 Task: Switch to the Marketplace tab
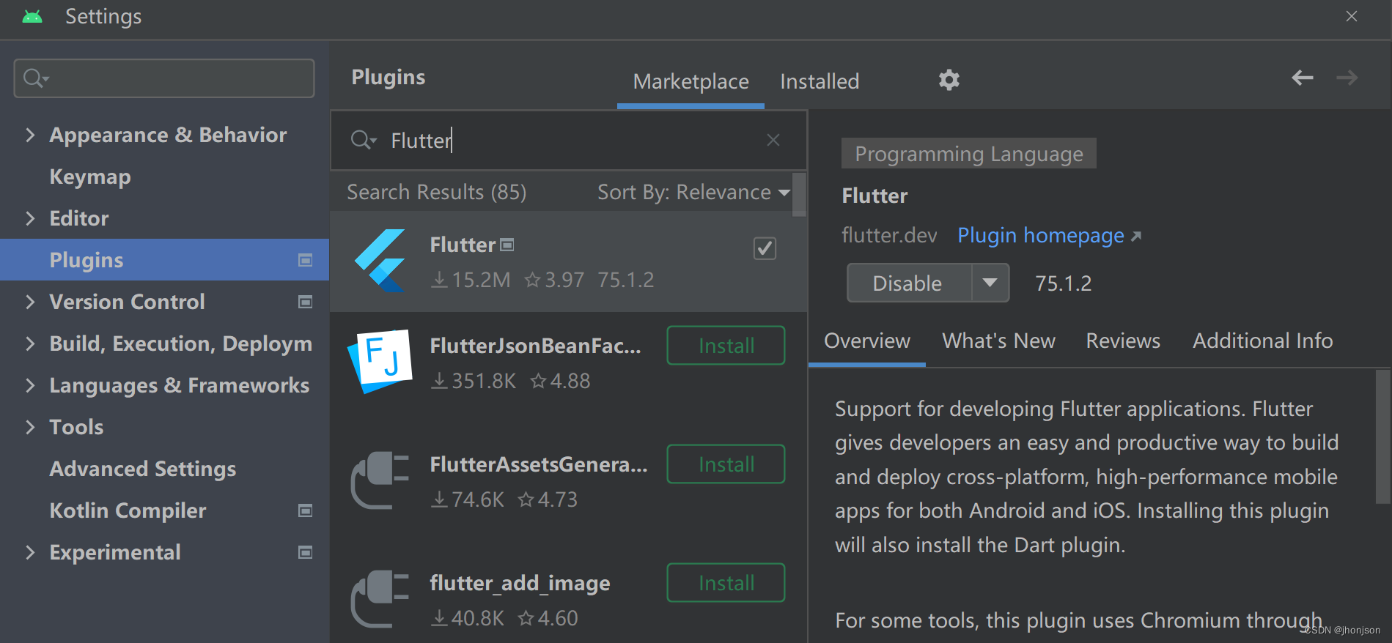point(691,81)
